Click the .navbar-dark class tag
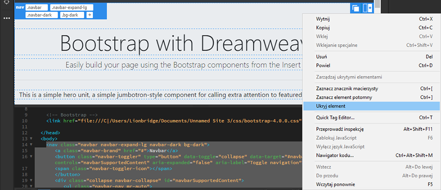441x190 pixels. pyautogui.click(x=42, y=15)
